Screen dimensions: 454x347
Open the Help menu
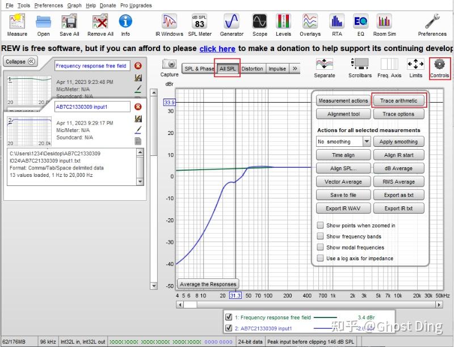tap(91, 6)
